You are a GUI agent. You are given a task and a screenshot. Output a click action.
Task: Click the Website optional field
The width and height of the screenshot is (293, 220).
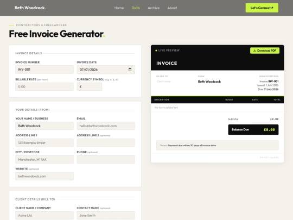point(44,176)
